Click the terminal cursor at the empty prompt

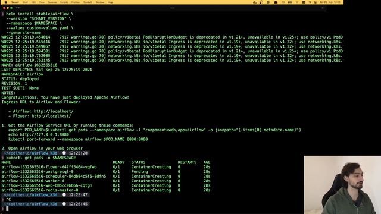7,209
